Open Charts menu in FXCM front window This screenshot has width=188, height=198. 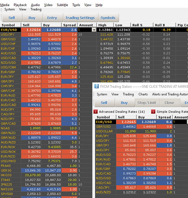pos(143,94)
